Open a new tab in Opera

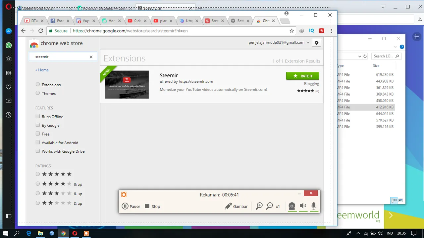point(200,8)
